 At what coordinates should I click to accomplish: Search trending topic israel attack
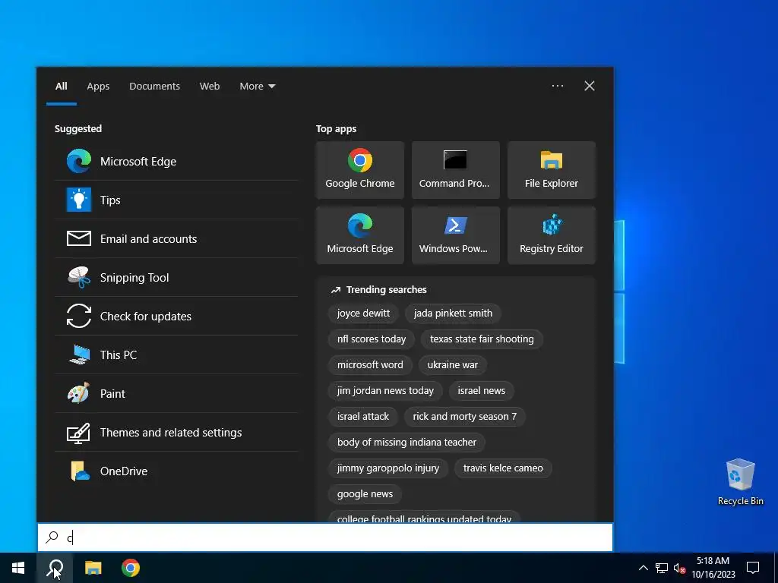click(362, 417)
